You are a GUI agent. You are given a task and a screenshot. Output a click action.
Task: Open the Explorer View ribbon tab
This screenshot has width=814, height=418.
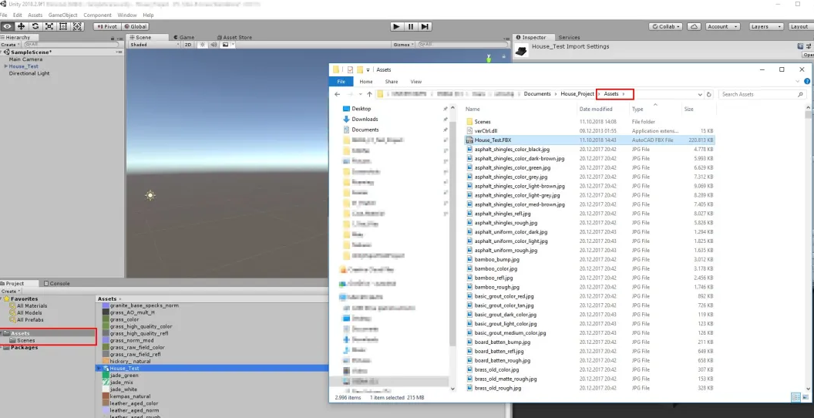[415, 82]
